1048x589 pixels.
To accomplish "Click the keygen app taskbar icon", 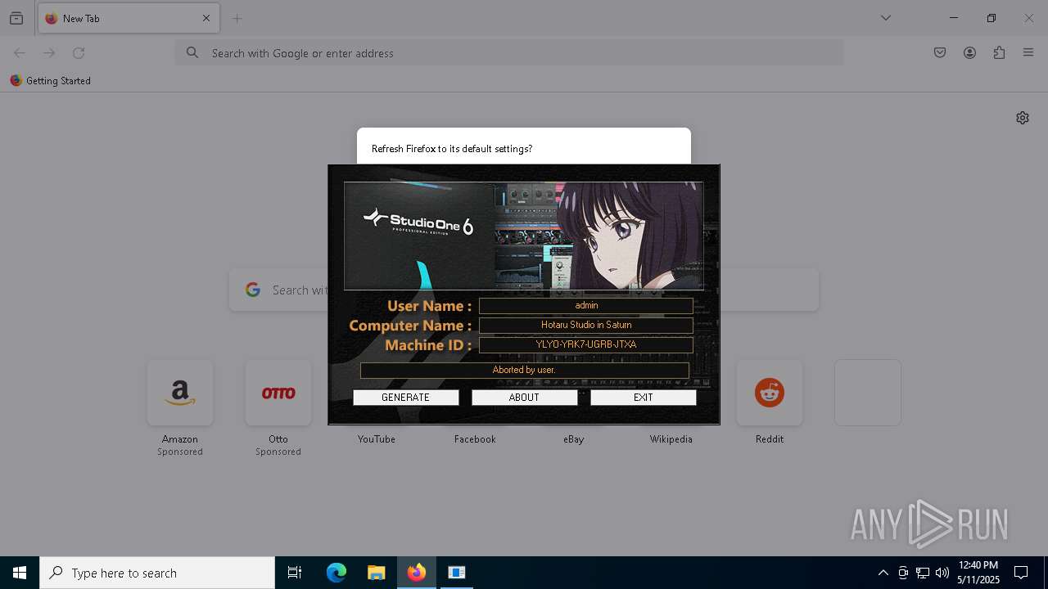I will [x=457, y=573].
